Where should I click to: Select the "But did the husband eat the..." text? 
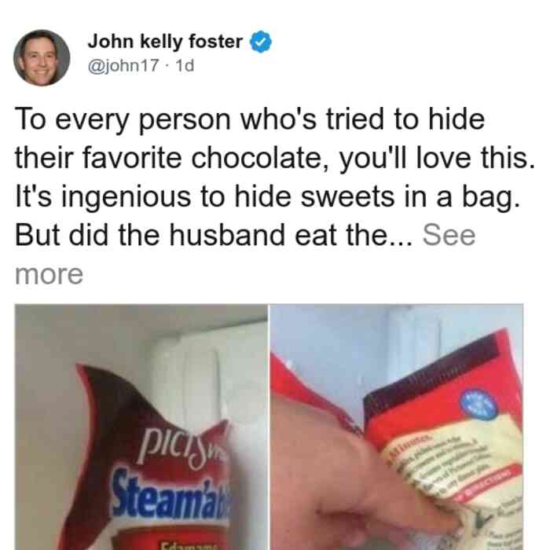click(x=214, y=235)
